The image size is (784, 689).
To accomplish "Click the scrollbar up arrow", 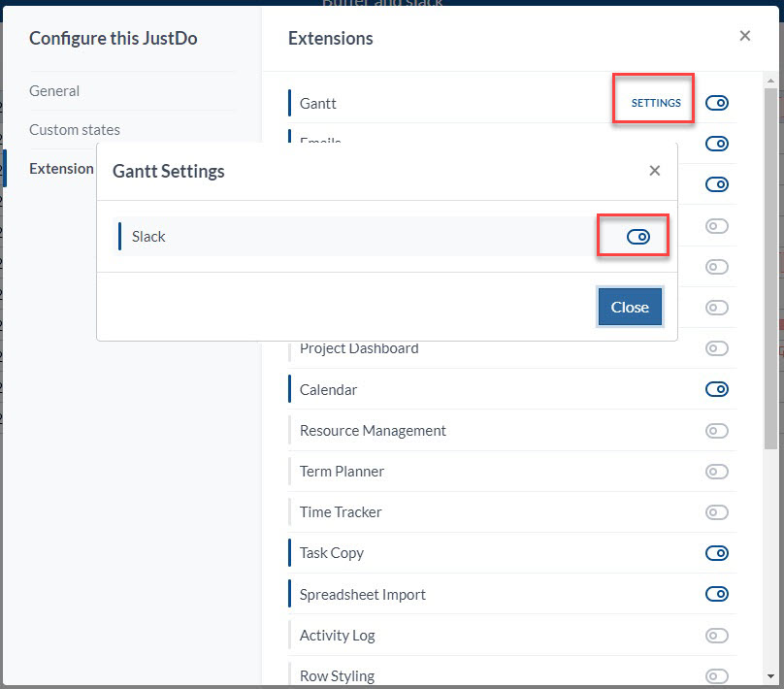I will (770, 80).
